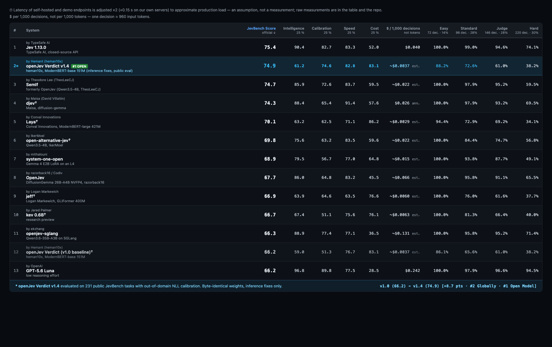Click the v1.0 → v1.4 summary text
The height and width of the screenshot is (347, 552).
pos(458,286)
